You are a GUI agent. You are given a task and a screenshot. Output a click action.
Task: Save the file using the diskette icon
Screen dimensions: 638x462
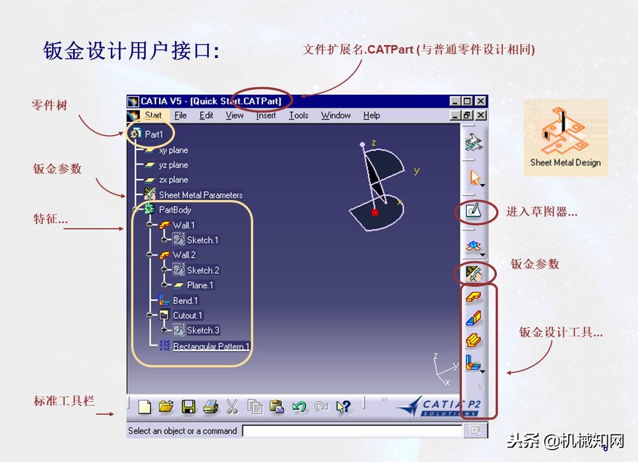click(190, 406)
